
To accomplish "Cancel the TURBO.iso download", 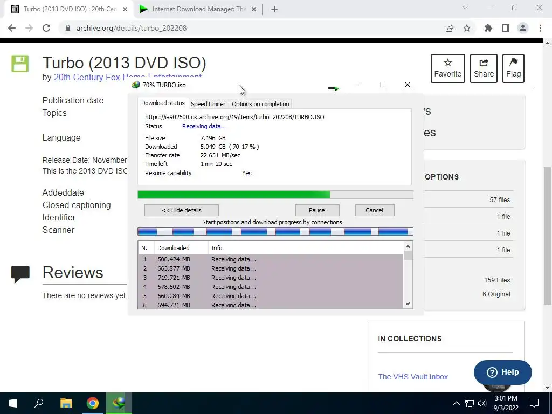I will pos(374,210).
